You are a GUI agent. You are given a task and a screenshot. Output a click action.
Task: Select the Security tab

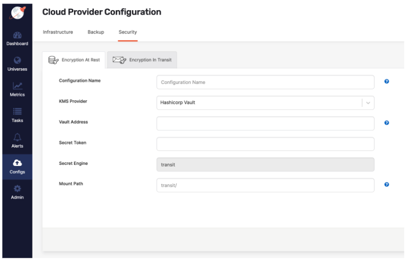pyautogui.click(x=127, y=32)
